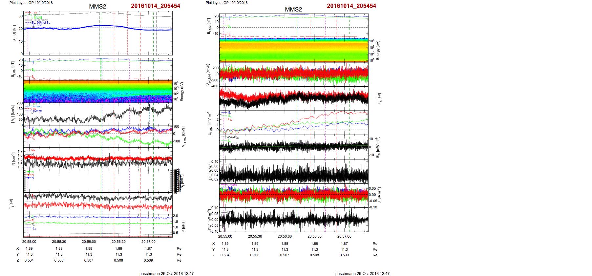Viewport: 592px width, 276px height.
Task: Click the '-(VexB)M' legend entry in right plot
Action: 233,137
